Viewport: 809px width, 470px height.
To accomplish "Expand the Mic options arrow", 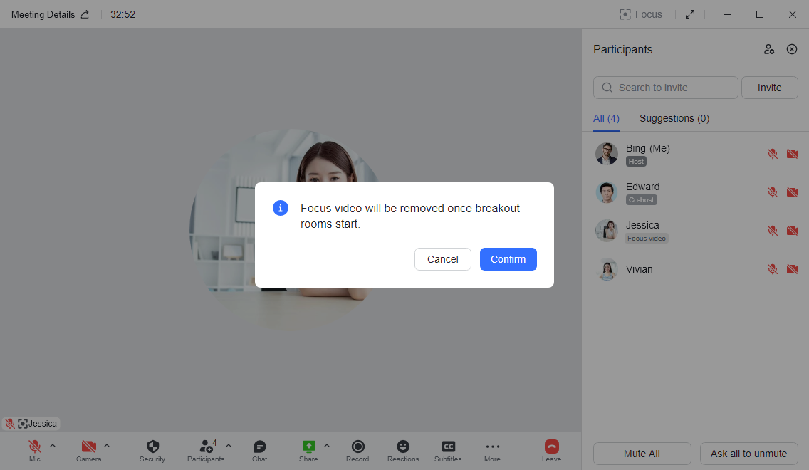I will [x=53, y=446].
